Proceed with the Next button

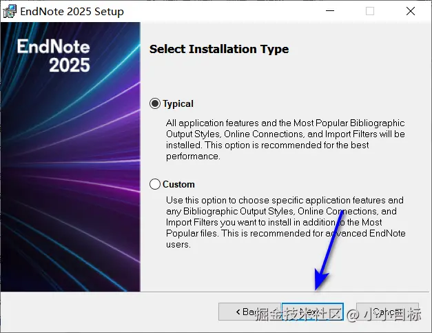click(312, 312)
